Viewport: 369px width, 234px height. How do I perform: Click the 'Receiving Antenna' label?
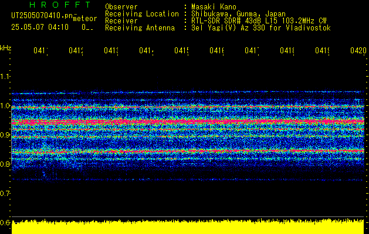(140, 28)
